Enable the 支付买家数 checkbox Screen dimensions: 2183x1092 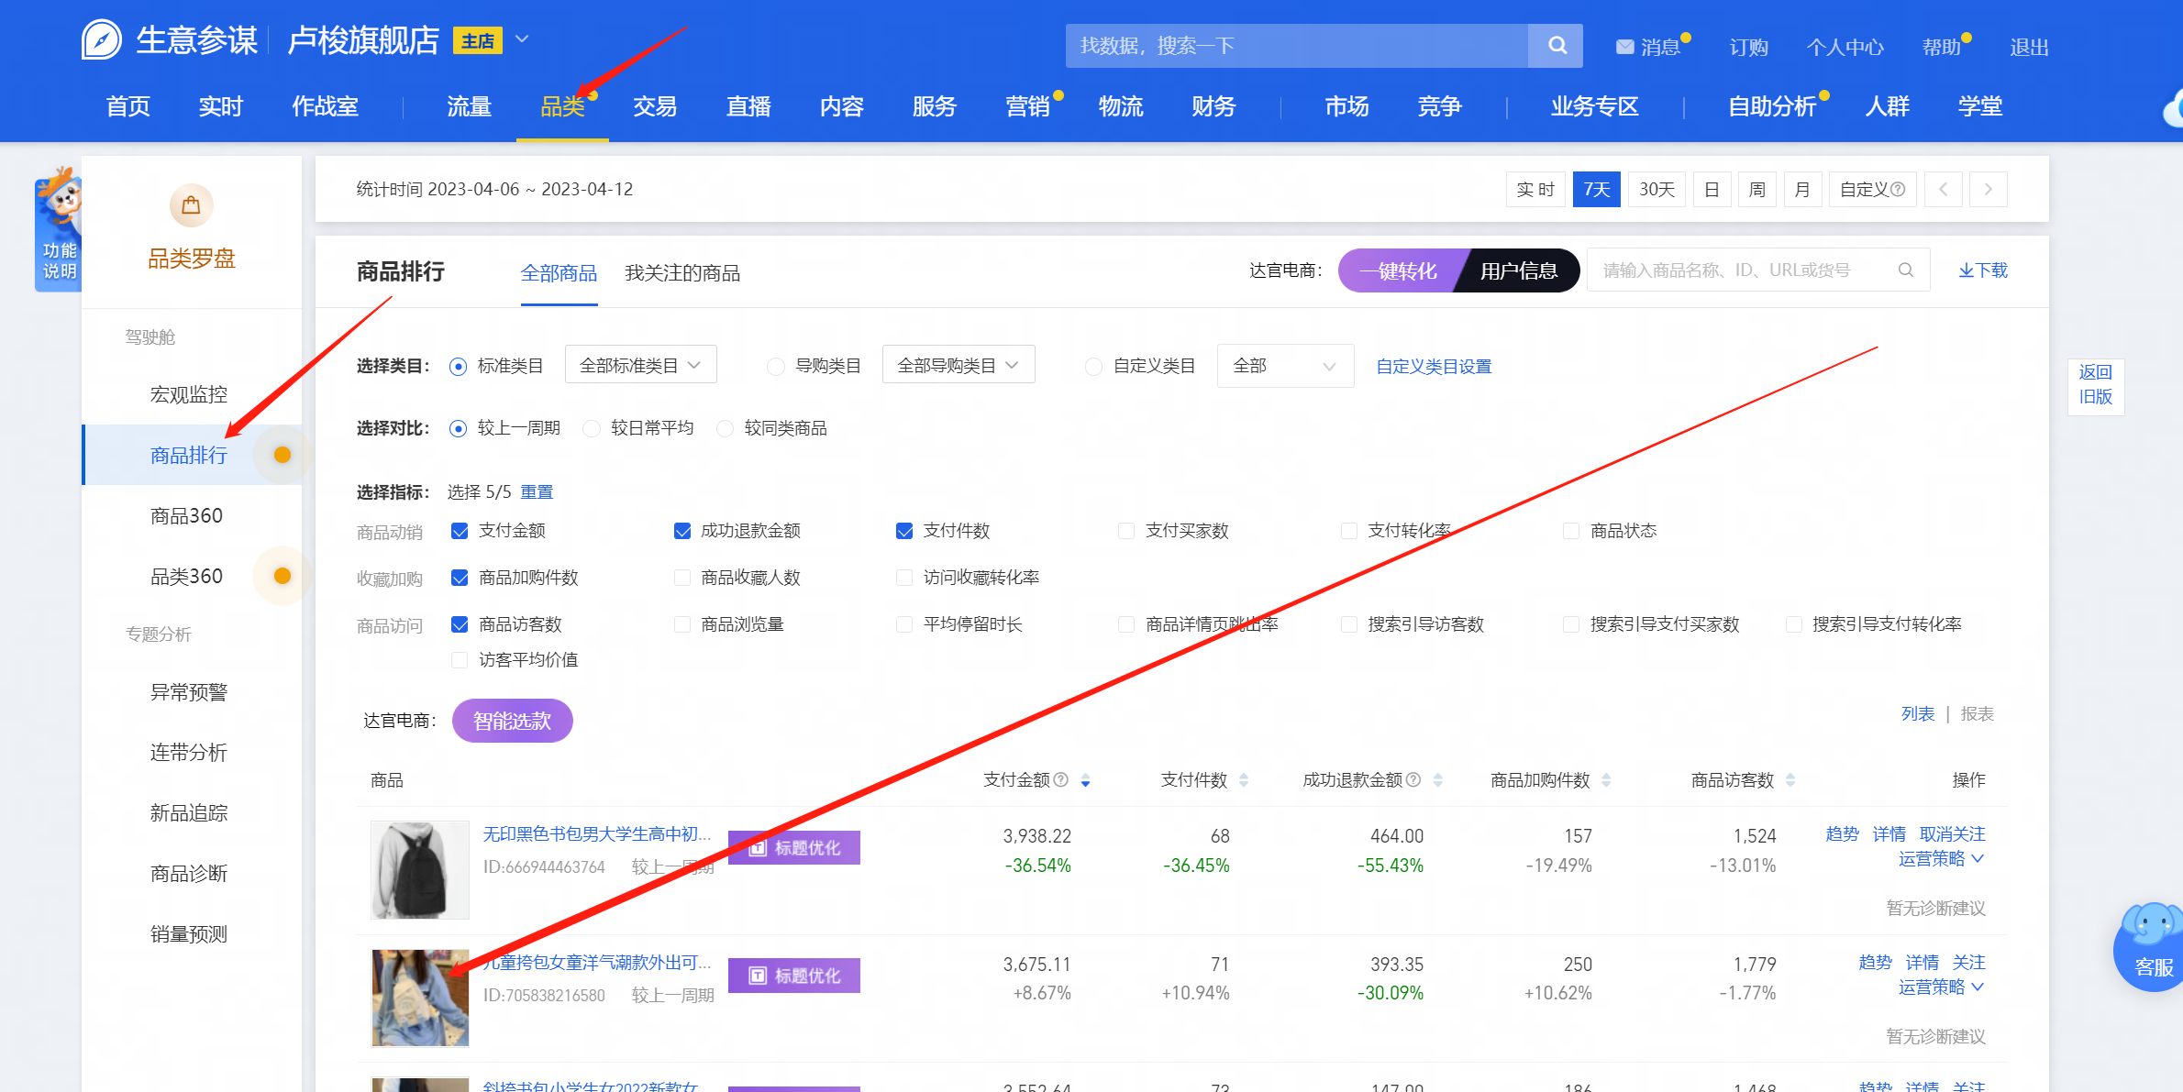tap(1126, 531)
